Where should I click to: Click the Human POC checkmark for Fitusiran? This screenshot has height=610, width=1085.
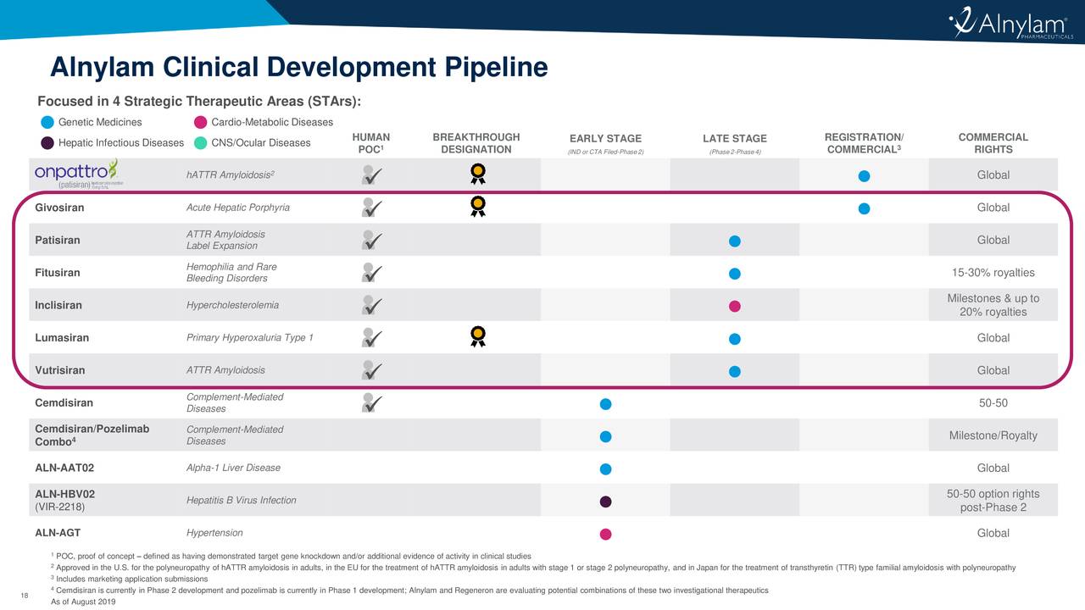371,273
